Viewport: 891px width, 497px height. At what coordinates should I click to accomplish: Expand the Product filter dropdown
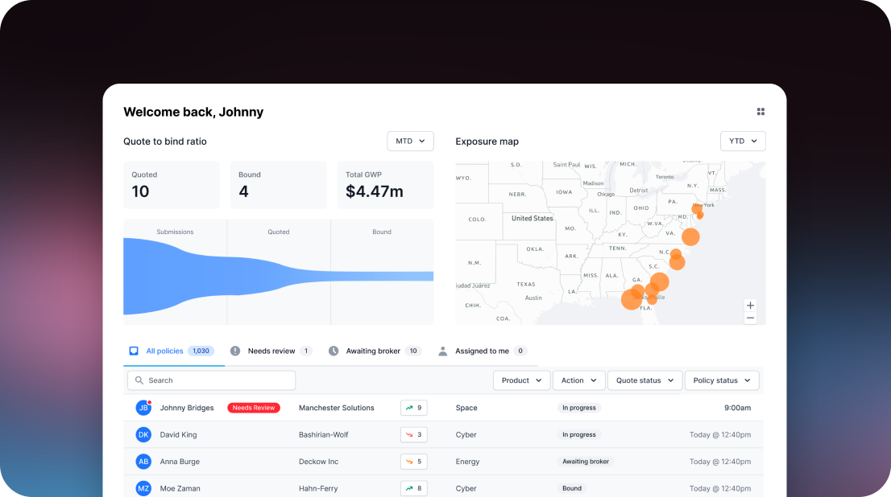(x=521, y=380)
